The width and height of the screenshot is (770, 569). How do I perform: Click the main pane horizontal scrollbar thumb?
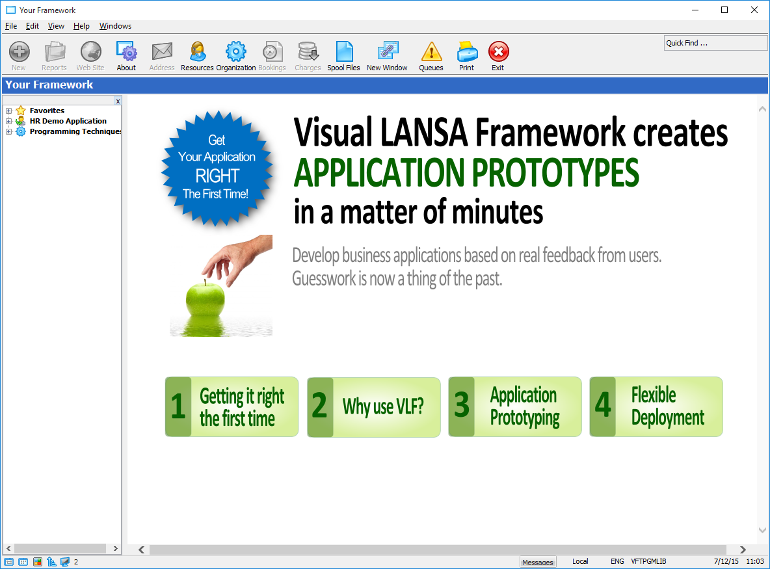[438, 549]
